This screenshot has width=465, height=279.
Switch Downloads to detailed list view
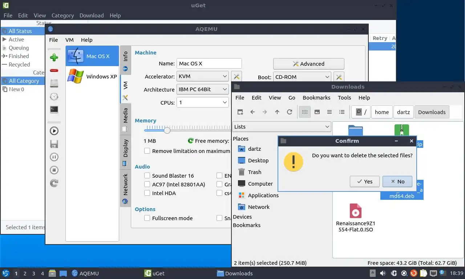[342, 112]
